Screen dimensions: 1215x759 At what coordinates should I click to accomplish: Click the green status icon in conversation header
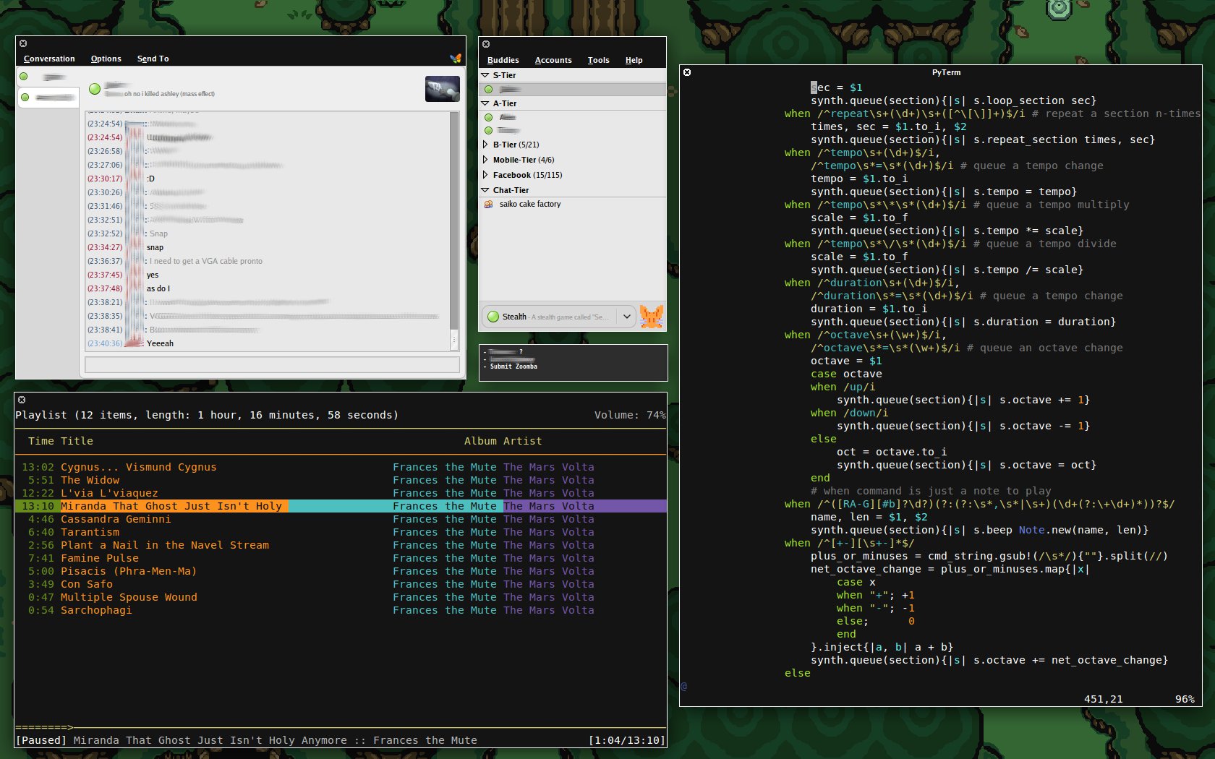point(94,89)
